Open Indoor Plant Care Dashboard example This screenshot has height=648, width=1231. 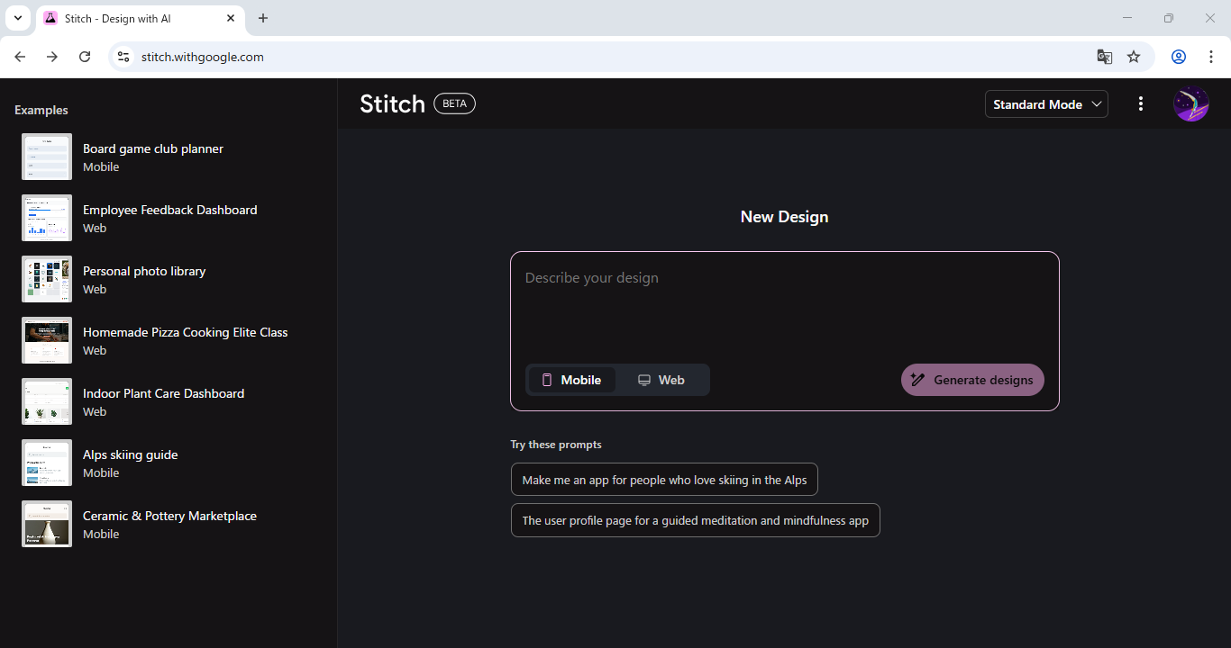168,401
